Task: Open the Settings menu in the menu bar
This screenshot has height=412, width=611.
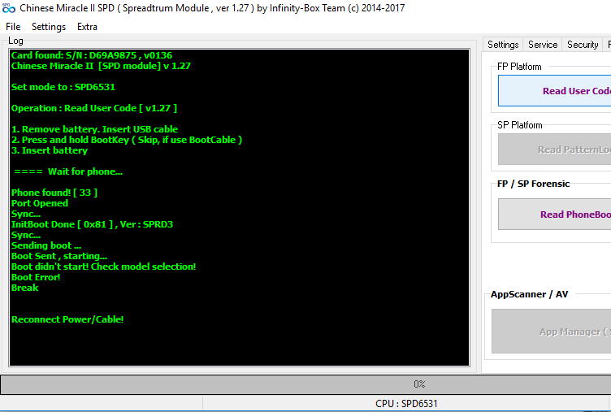Action: [x=49, y=27]
